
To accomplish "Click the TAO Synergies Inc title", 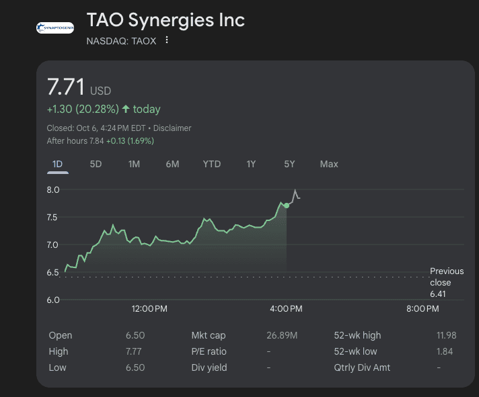I will pyautogui.click(x=165, y=20).
